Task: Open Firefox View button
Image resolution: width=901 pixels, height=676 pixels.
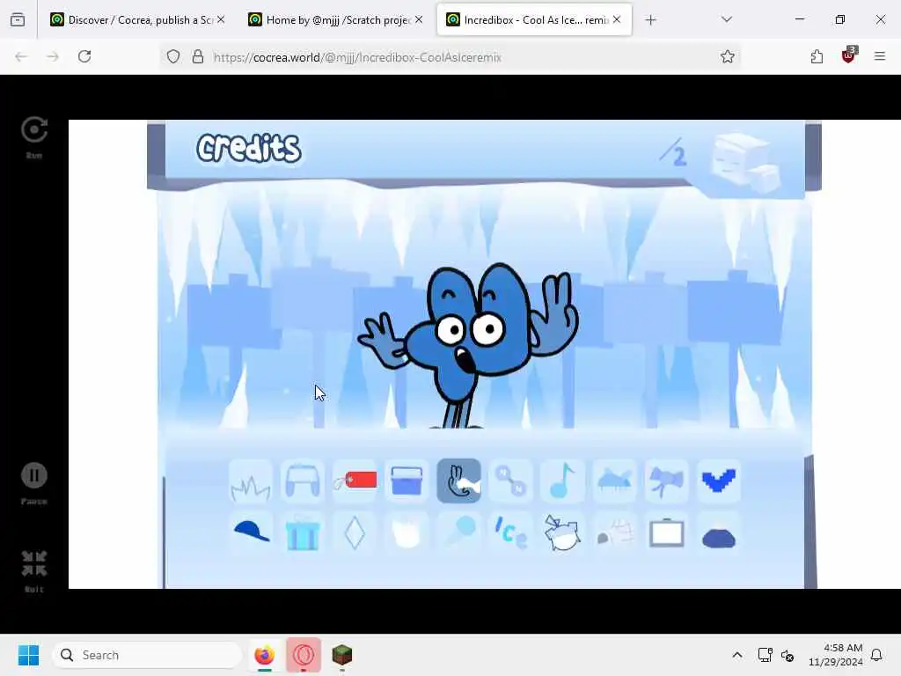Action: point(18,20)
